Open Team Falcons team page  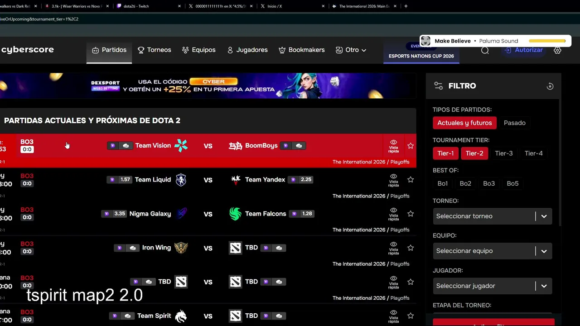(x=266, y=214)
